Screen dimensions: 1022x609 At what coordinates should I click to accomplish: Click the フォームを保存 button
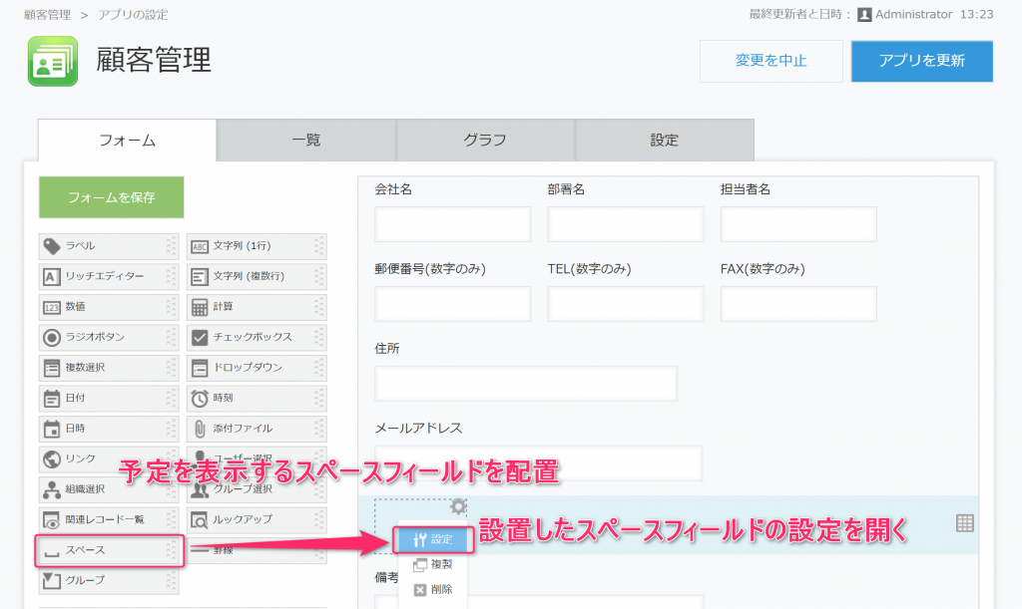(112, 197)
